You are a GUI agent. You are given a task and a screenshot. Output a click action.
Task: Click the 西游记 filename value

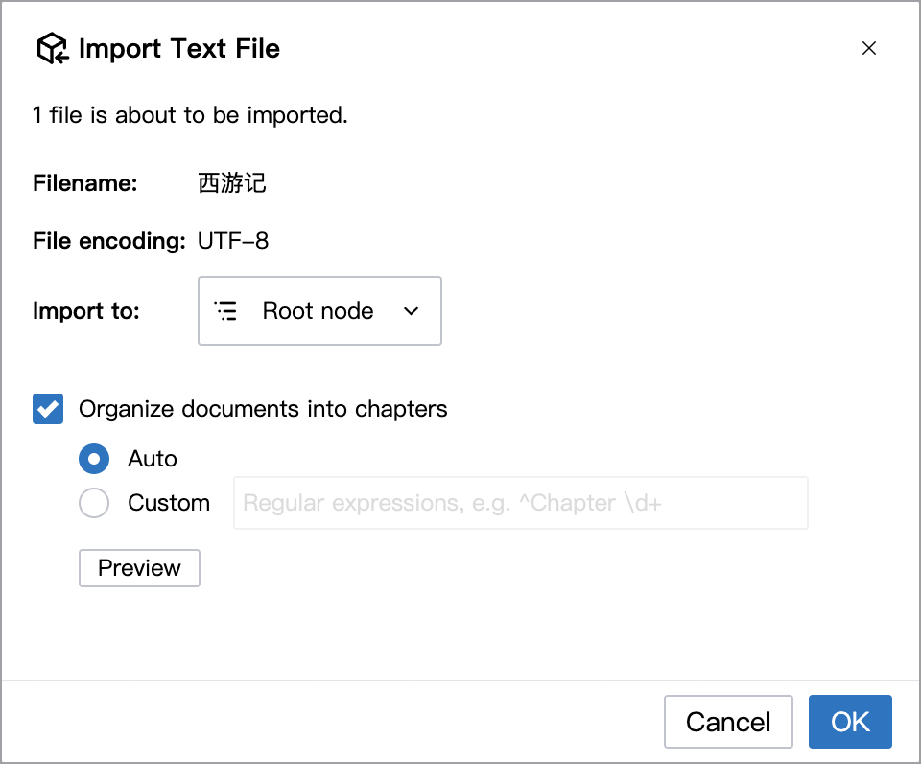[x=232, y=183]
